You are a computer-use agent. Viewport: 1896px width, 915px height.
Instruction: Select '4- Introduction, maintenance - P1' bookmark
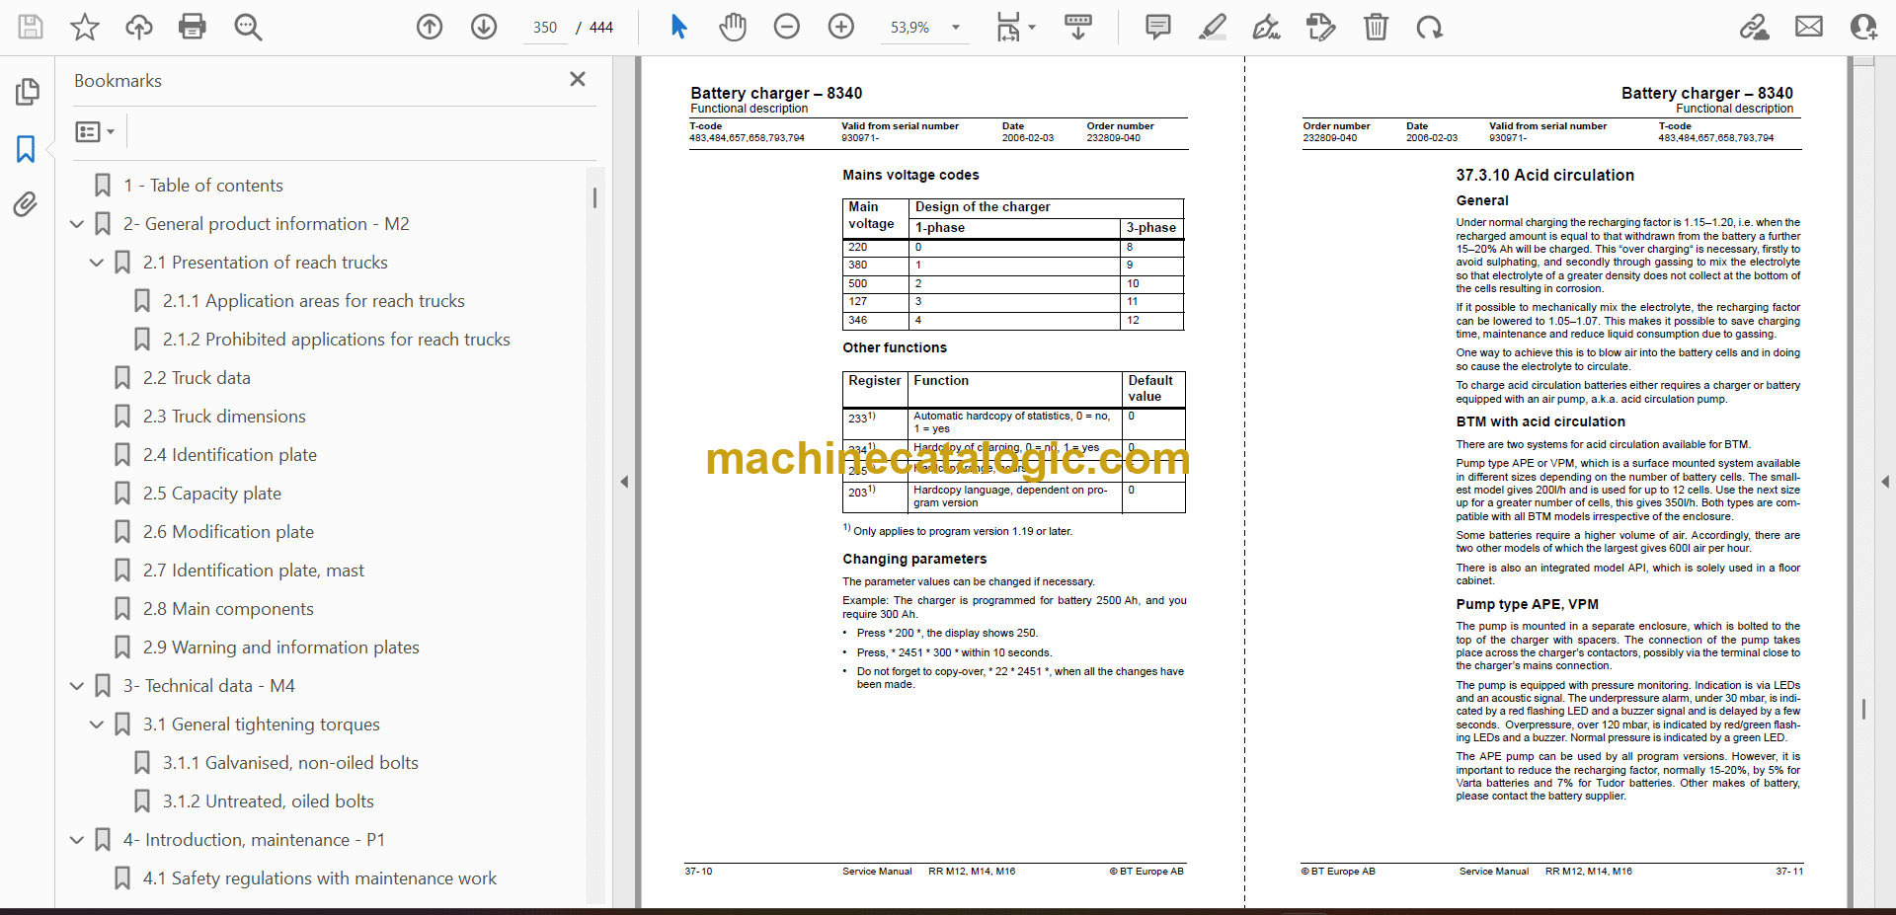[x=254, y=840]
